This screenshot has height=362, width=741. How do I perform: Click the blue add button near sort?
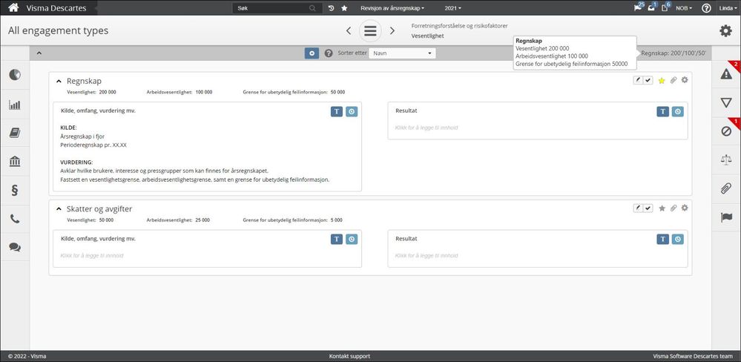click(x=312, y=53)
